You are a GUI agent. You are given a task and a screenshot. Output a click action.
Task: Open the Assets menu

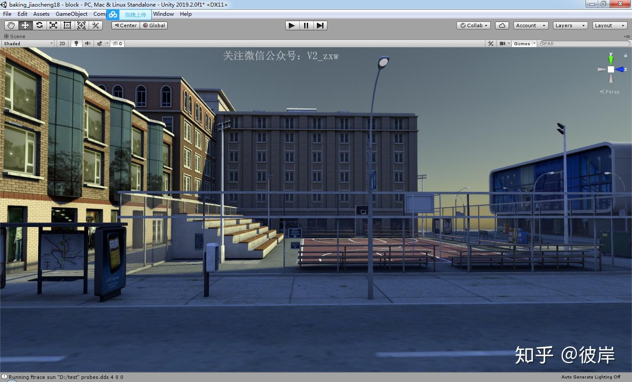click(41, 14)
